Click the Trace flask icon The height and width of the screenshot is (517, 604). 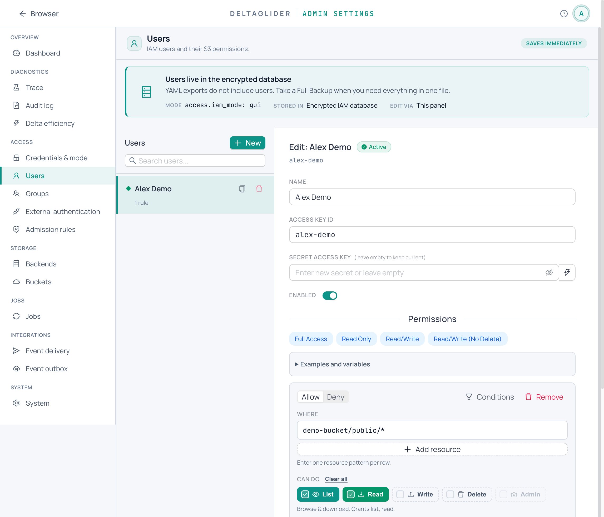pyautogui.click(x=16, y=87)
